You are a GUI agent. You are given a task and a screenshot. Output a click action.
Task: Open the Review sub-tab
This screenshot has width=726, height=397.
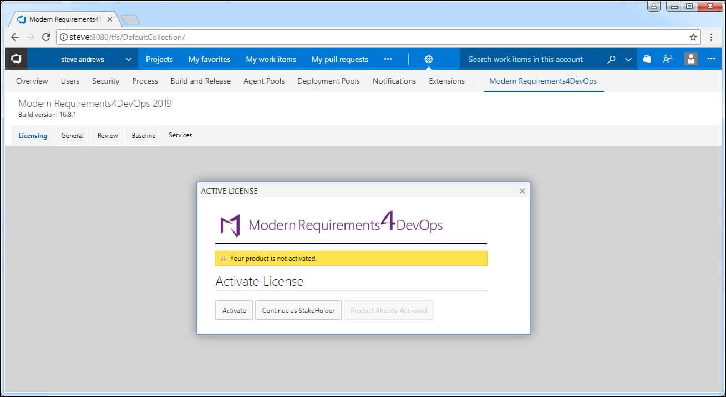(108, 135)
